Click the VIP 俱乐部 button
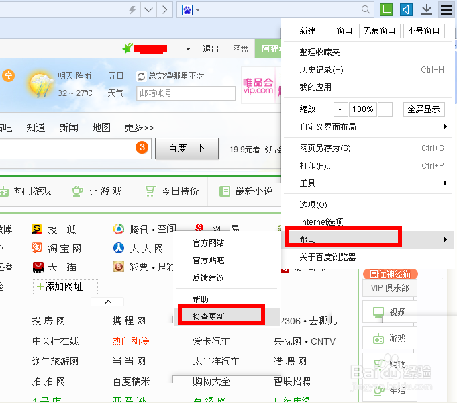The width and height of the screenshot is (457, 403). pyautogui.click(x=390, y=288)
